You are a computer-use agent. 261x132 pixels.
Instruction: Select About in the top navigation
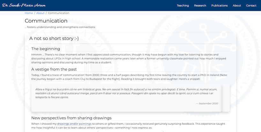point(237,5)
